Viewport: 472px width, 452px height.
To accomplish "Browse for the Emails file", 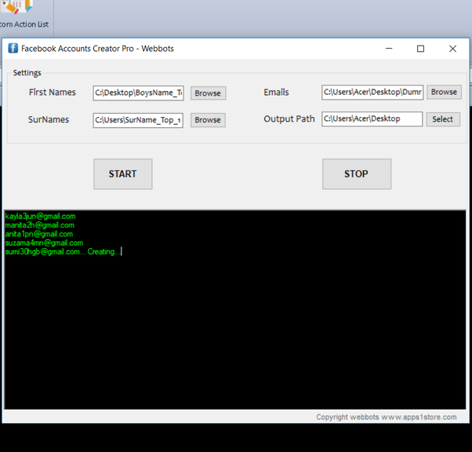I will (x=444, y=93).
